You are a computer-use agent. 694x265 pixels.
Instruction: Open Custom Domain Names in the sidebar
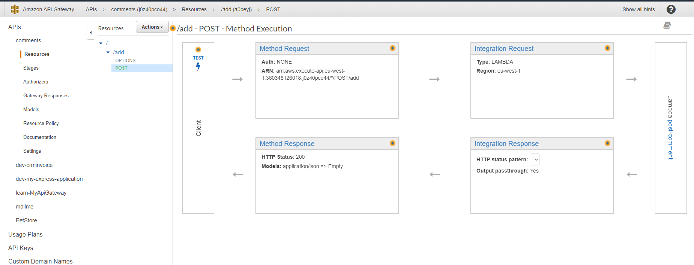click(41, 261)
